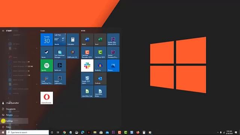Launch the Corel PaintShop Pro tile
Image resolution: width=240 pixels, height=135 pixels.
tap(46, 78)
